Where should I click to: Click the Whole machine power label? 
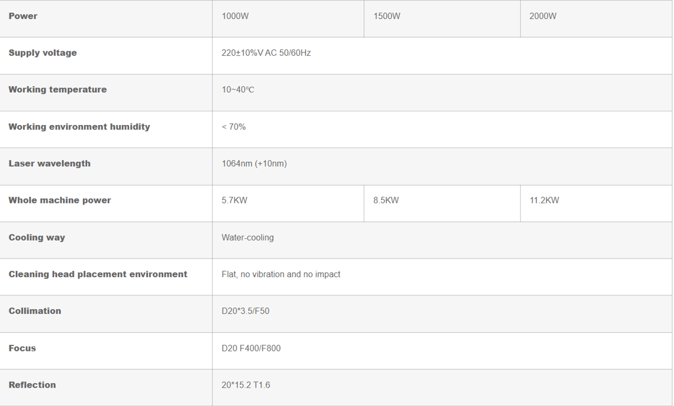pyautogui.click(x=60, y=200)
